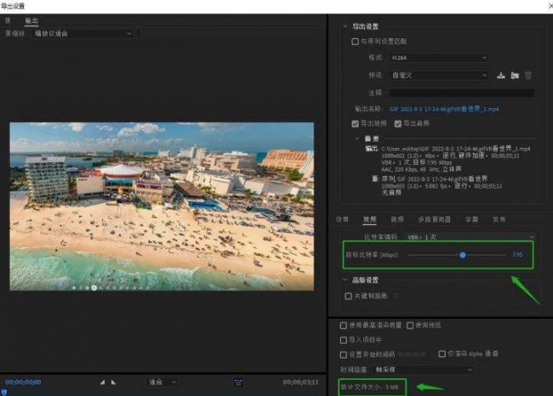
Task: Click the blue output file name link
Action: point(444,109)
